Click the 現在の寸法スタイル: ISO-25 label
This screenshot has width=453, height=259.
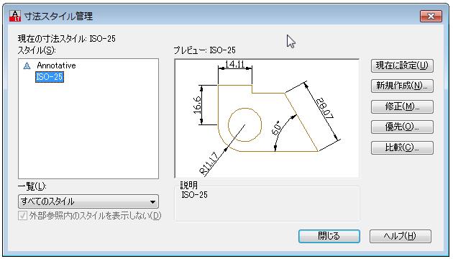click(x=66, y=39)
